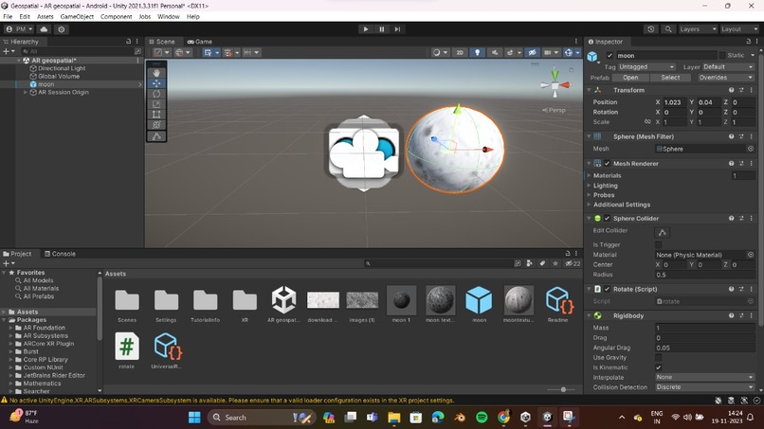Collapse the AR geospatial scene root
The width and height of the screenshot is (764, 429).
(19, 61)
